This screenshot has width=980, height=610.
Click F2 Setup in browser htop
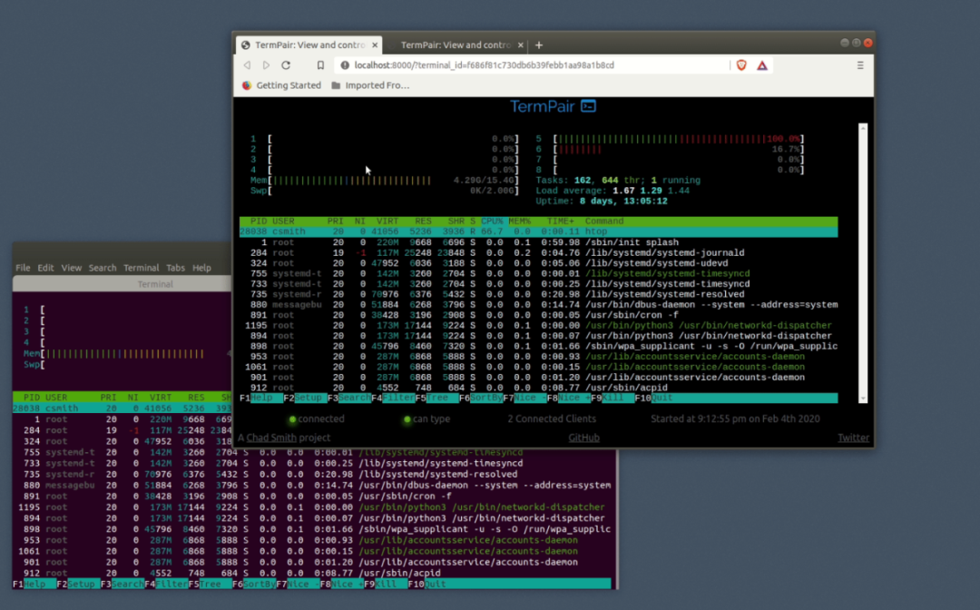tap(304, 398)
